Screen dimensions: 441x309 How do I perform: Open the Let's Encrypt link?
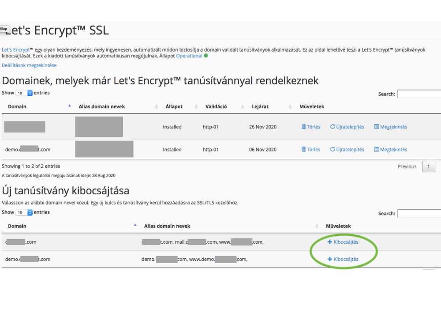click(x=16, y=50)
